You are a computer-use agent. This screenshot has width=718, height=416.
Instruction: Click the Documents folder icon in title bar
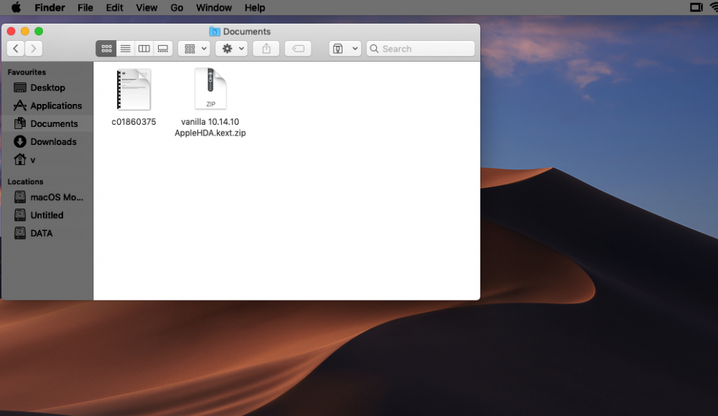(x=214, y=31)
